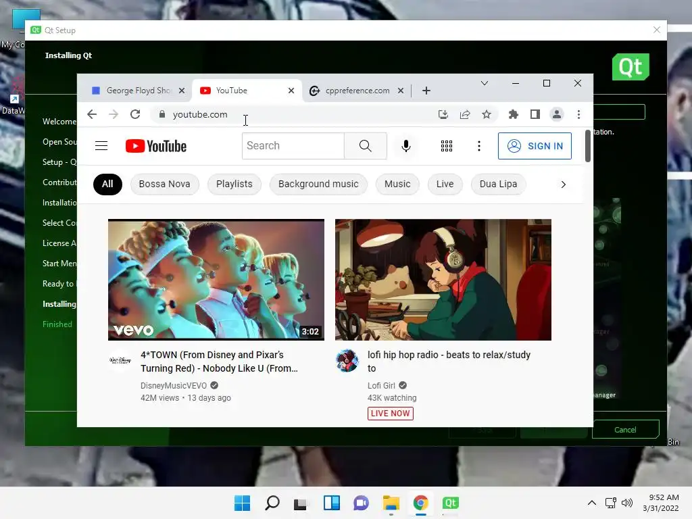Open YouTube settings three-dot menu

(x=479, y=146)
